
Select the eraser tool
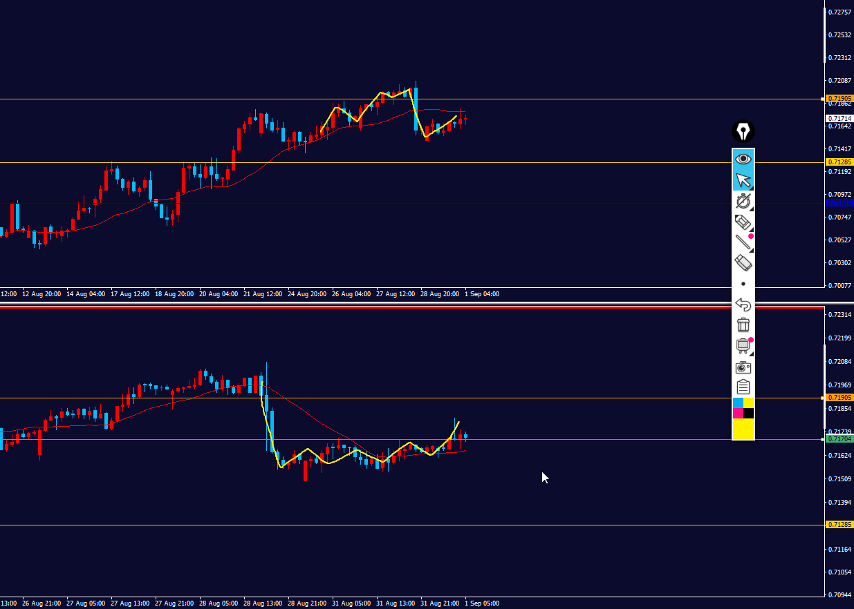click(x=743, y=262)
